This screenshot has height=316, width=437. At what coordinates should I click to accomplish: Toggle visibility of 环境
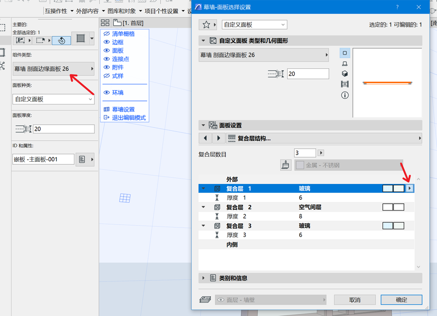[106, 92]
